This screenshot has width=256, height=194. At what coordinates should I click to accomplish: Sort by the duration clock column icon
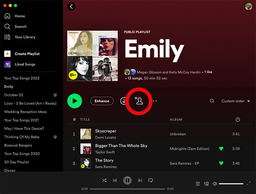[x=238, y=120]
